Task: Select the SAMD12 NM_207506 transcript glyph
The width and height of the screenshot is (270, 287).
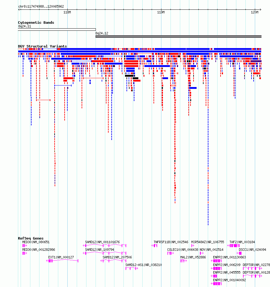Action: coord(113,261)
